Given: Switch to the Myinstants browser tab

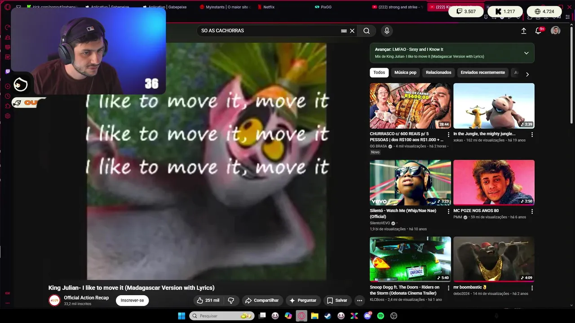Looking at the screenshot, I should pyautogui.click(x=225, y=7).
